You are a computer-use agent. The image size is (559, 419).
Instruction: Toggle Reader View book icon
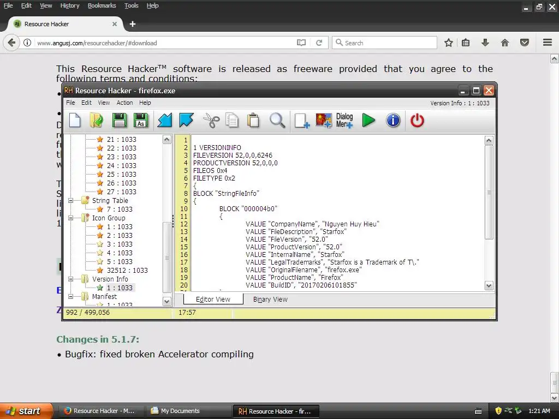[x=301, y=43]
